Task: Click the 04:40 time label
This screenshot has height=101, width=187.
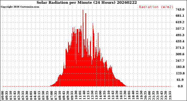Action: pos(35,96)
